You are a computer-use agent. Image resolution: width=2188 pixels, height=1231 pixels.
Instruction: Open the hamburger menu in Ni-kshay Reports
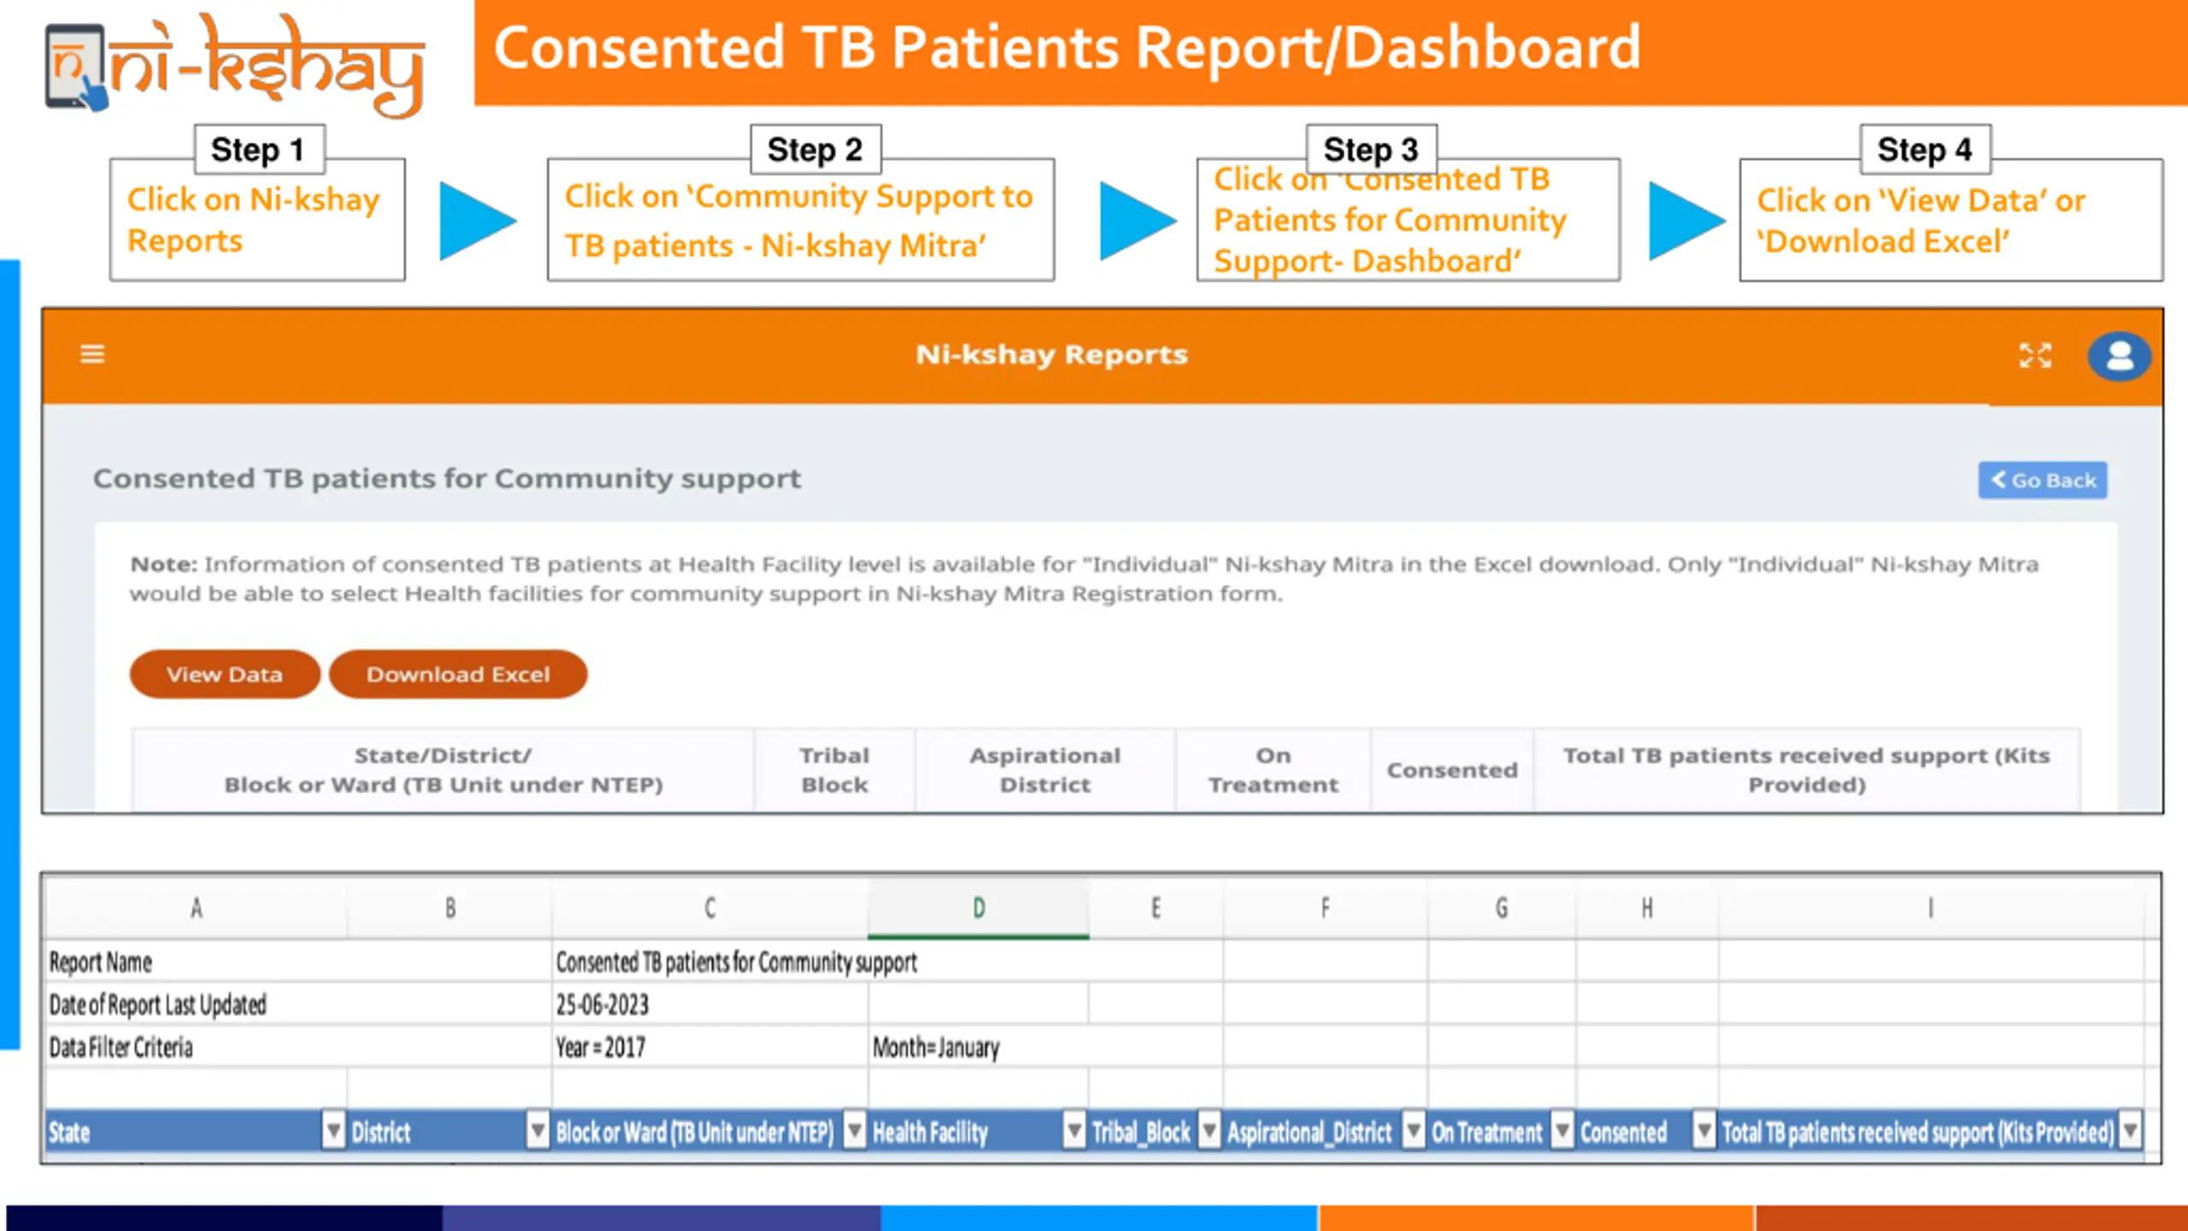(92, 354)
